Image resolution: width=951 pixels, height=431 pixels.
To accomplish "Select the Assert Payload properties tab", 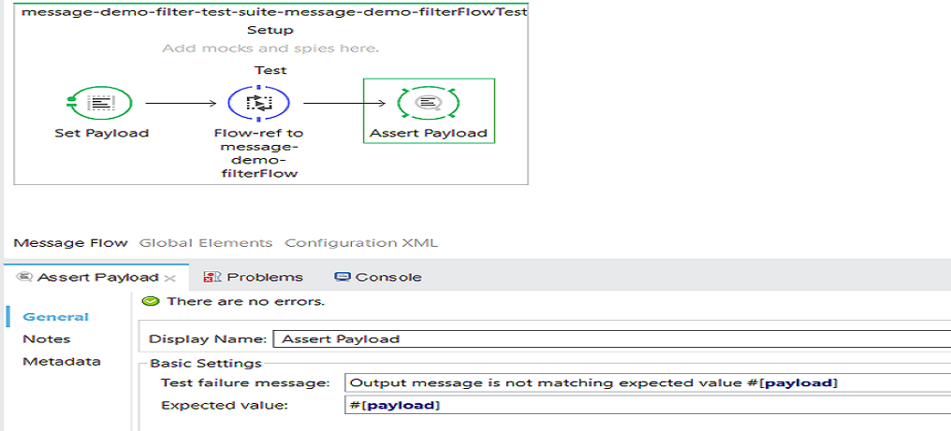I will (x=95, y=277).
